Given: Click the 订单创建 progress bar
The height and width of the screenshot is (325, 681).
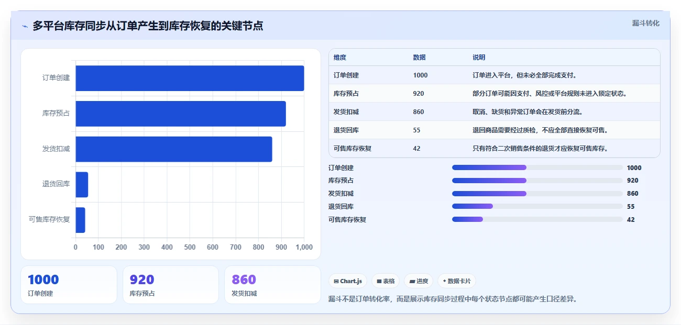Looking at the screenshot, I should point(537,167).
